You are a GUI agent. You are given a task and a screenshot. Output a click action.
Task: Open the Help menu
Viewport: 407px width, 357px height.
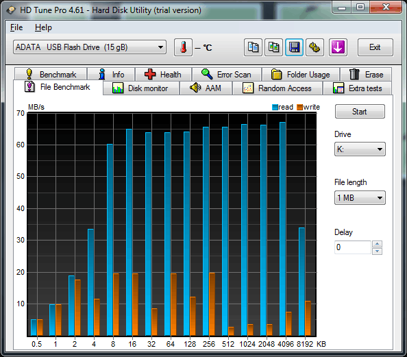[43, 27]
